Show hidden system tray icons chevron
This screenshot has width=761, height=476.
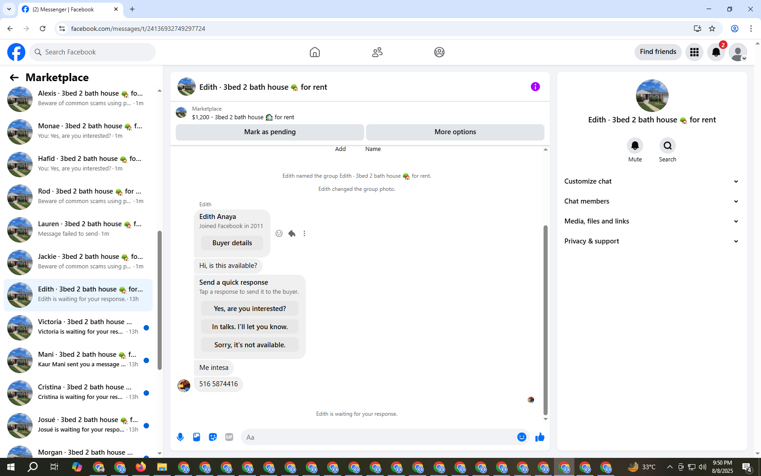pos(669,467)
